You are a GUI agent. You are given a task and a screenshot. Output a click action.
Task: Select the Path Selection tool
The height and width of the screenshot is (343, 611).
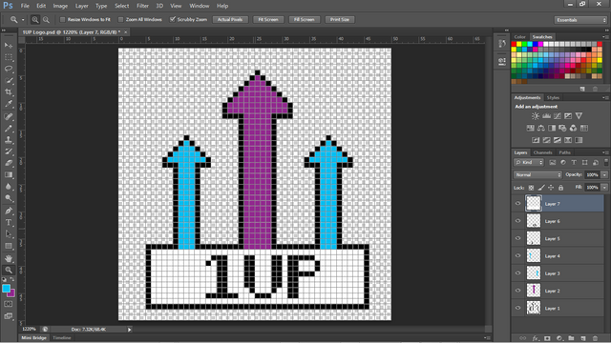9,234
